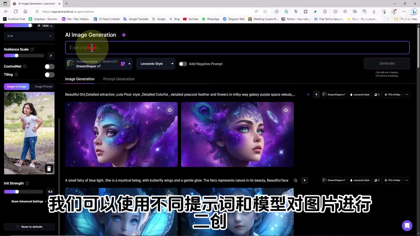Enable Add Negative Prompt toggle
420x236 pixels.
click(183, 64)
